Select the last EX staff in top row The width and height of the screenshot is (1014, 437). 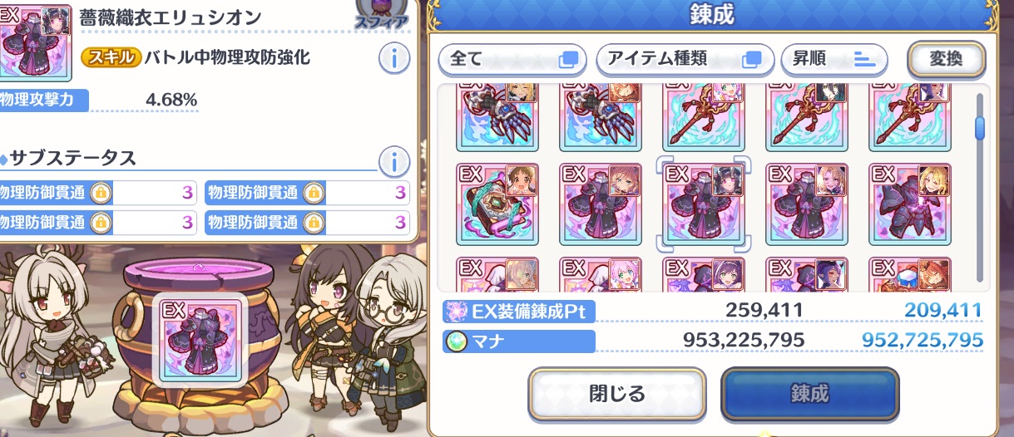point(910,117)
